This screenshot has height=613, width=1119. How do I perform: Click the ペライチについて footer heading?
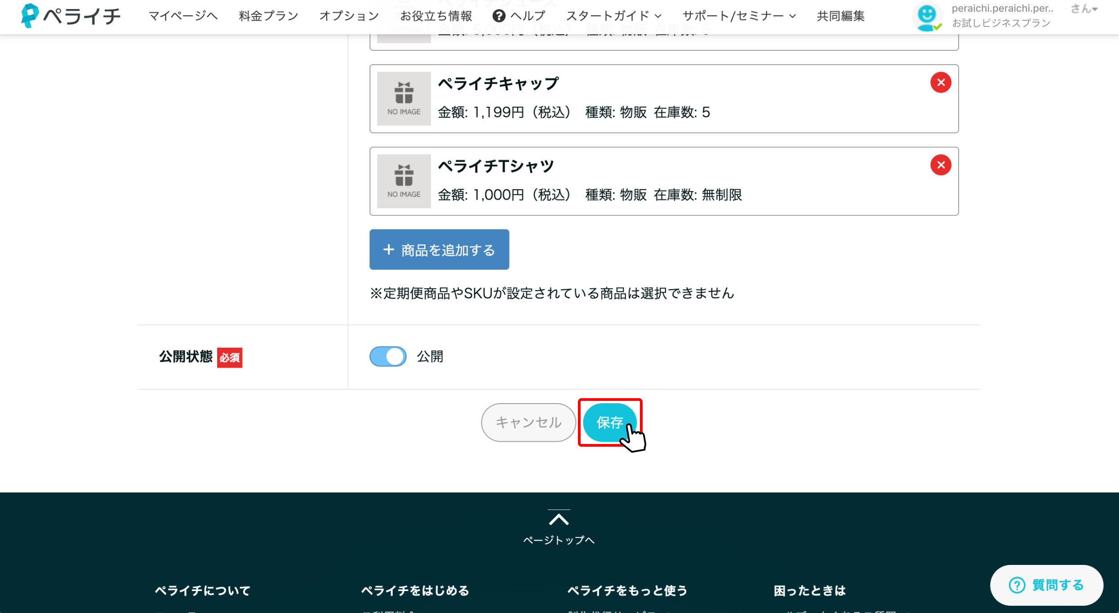(x=202, y=591)
